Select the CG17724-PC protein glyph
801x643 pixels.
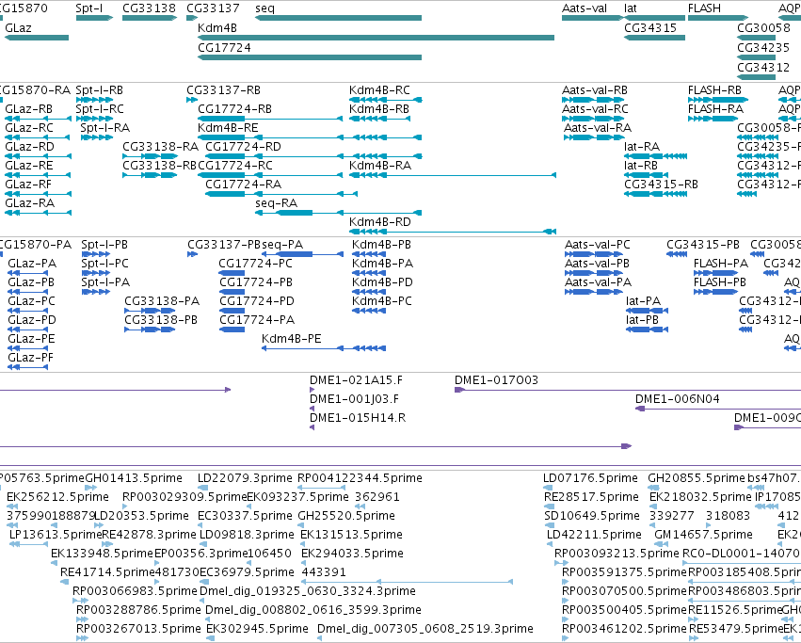[x=232, y=273]
